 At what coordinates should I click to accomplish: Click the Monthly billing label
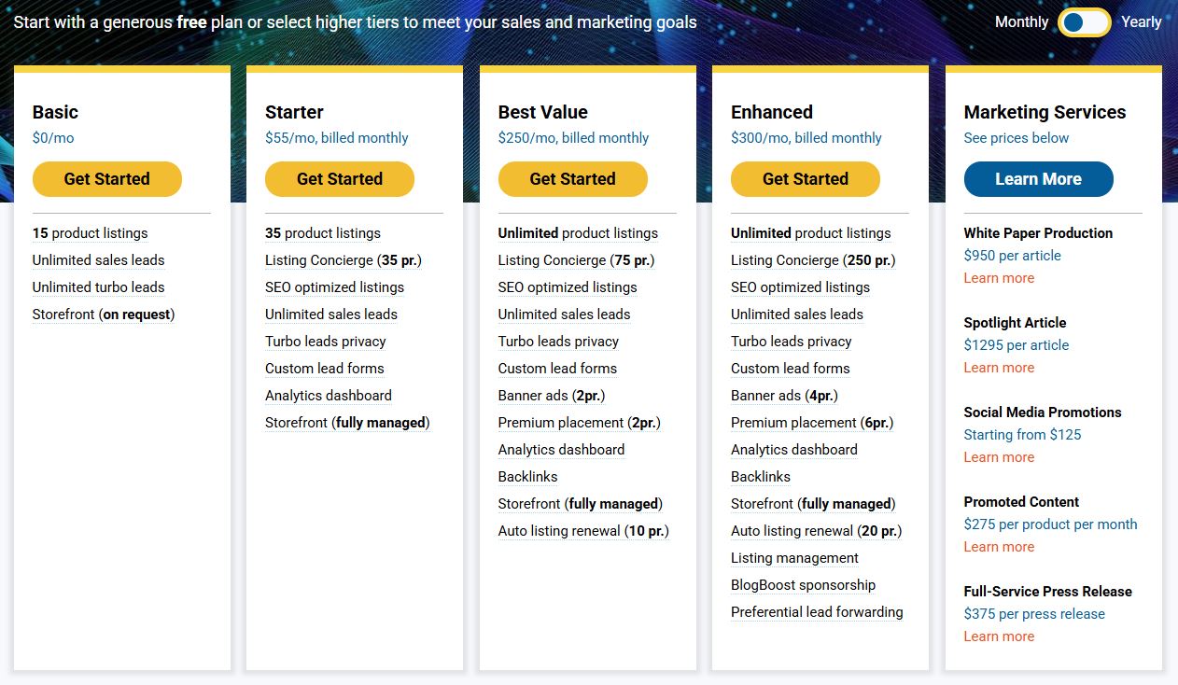[1021, 22]
